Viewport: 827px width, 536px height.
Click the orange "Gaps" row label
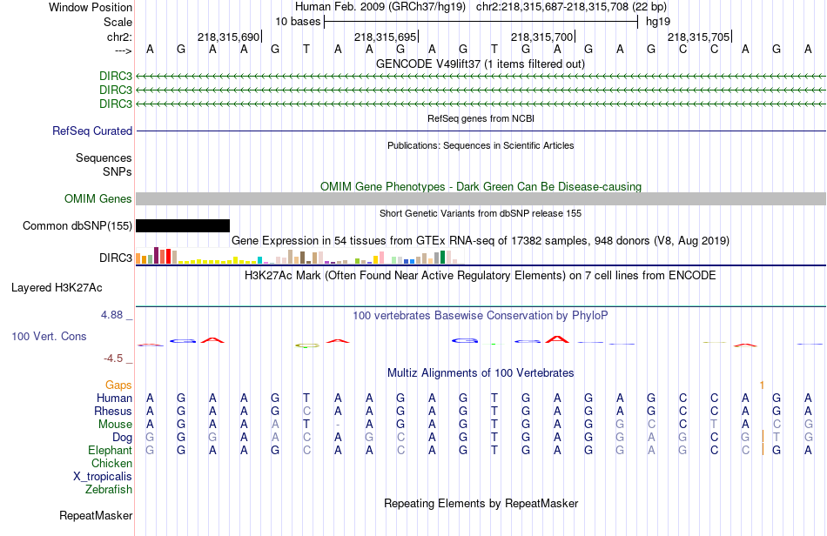[118, 385]
